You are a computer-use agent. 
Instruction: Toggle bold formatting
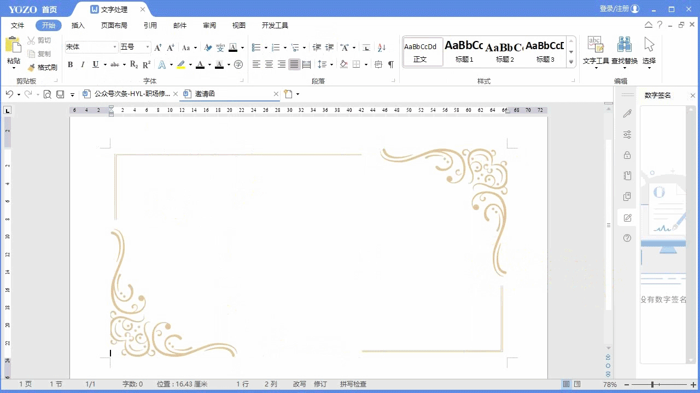click(70, 64)
